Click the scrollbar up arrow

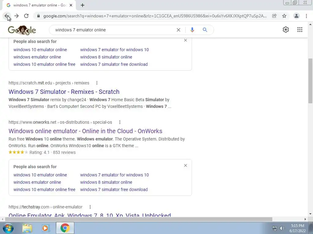pyautogui.click(x=310, y=24)
